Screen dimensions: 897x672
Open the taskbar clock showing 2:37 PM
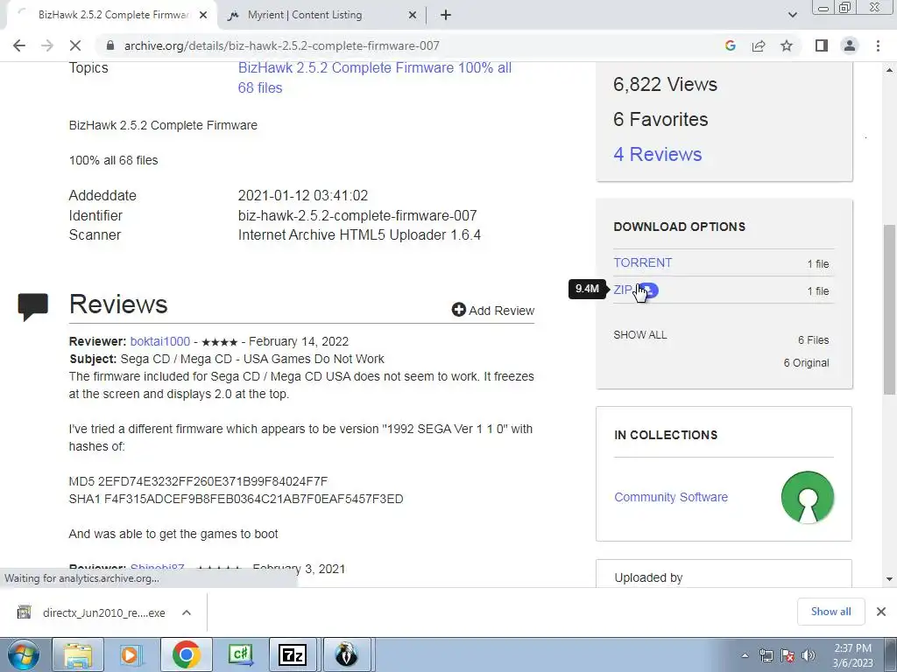(x=853, y=655)
